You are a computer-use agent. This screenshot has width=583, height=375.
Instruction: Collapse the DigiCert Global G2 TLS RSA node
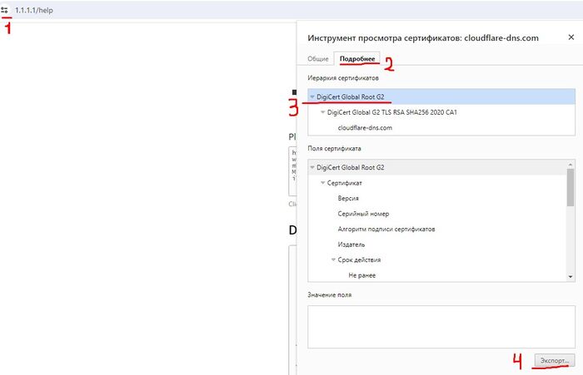pyautogui.click(x=322, y=112)
